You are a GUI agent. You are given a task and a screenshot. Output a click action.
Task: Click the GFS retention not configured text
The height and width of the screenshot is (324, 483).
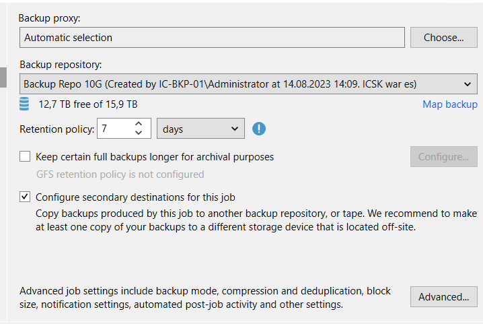[120, 174]
